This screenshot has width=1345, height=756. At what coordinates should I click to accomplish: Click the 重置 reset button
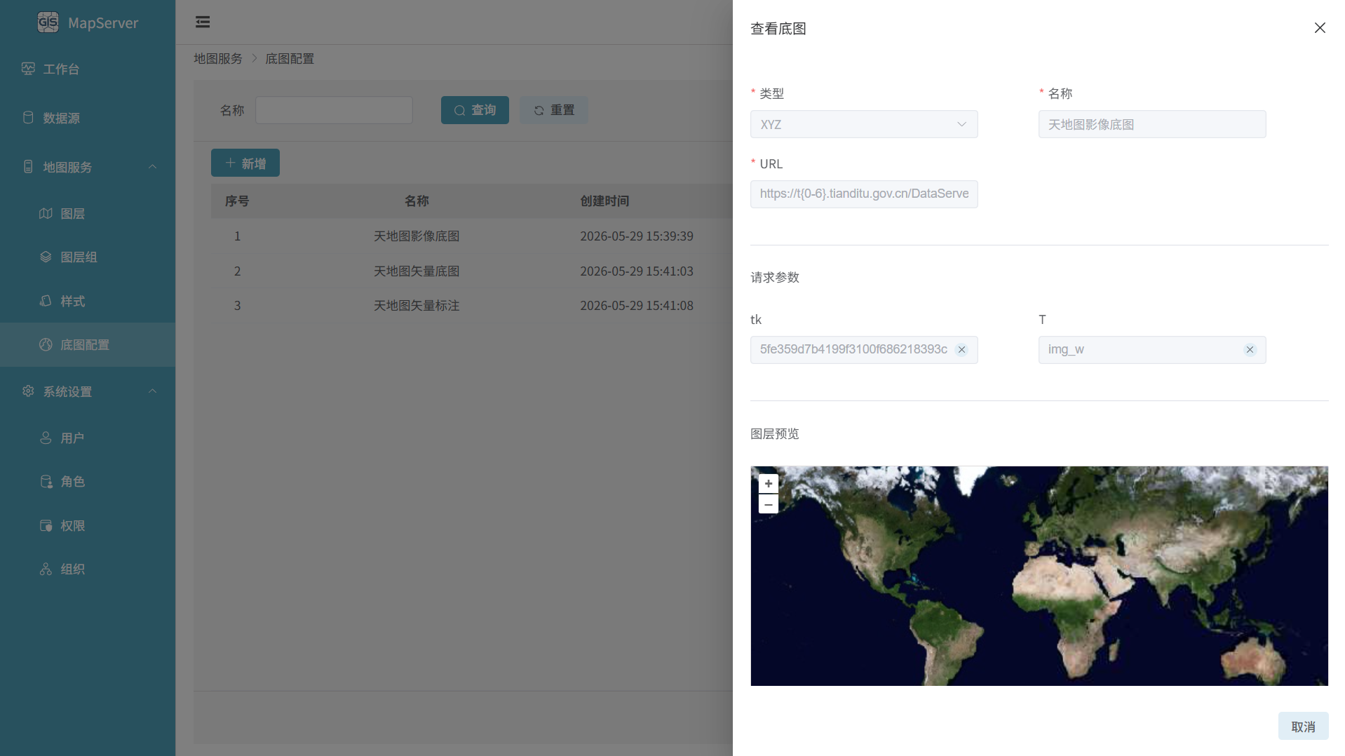[x=554, y=110]
